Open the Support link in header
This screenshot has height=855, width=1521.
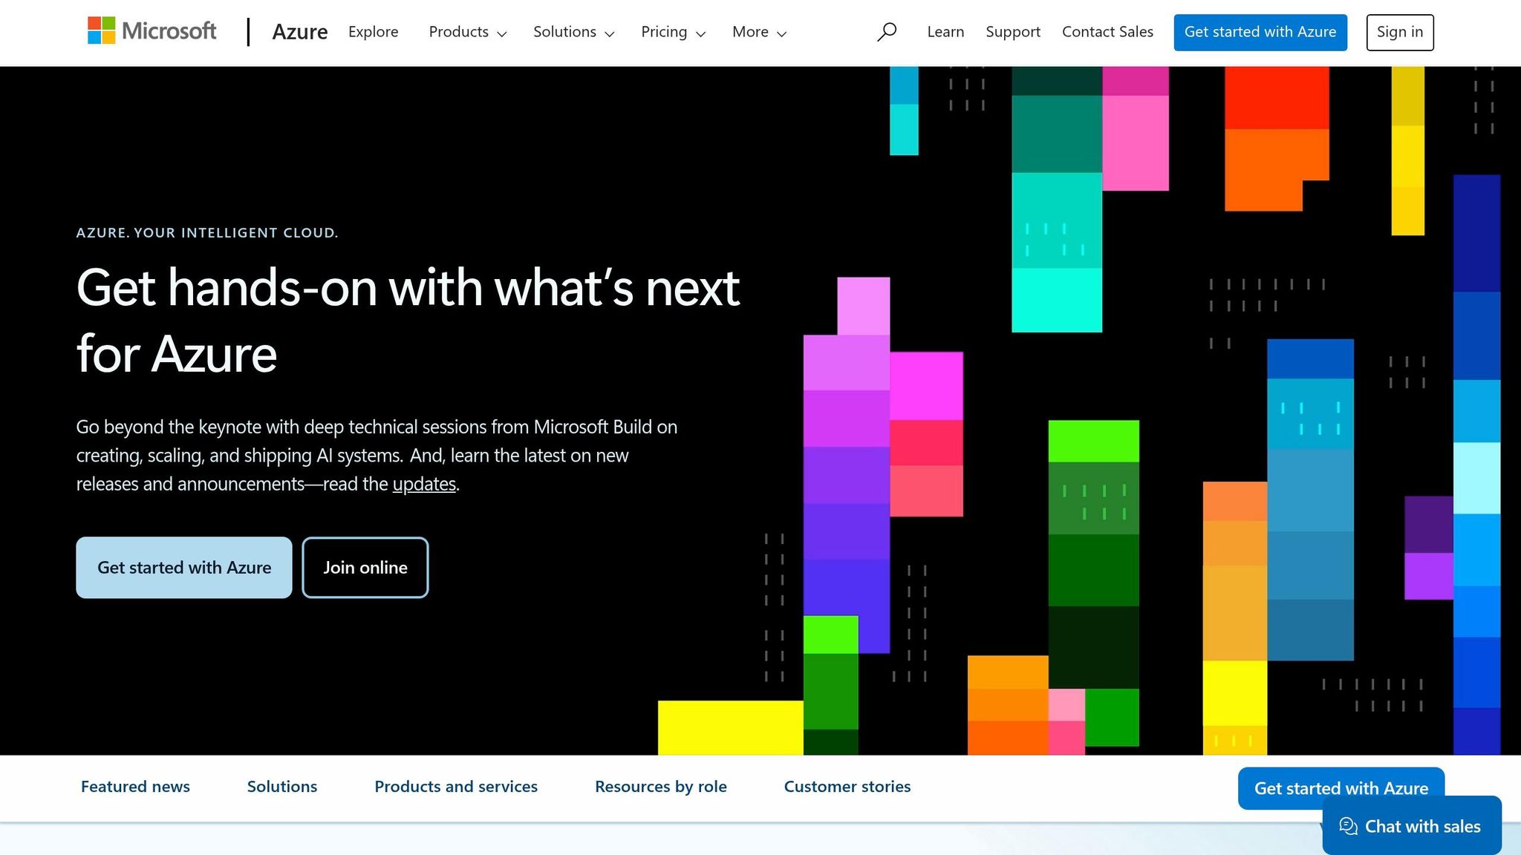tap(1013, 32)
